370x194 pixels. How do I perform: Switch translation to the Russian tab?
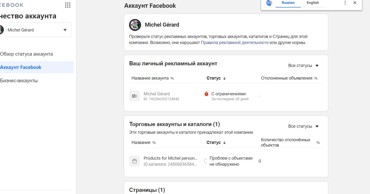288,3
